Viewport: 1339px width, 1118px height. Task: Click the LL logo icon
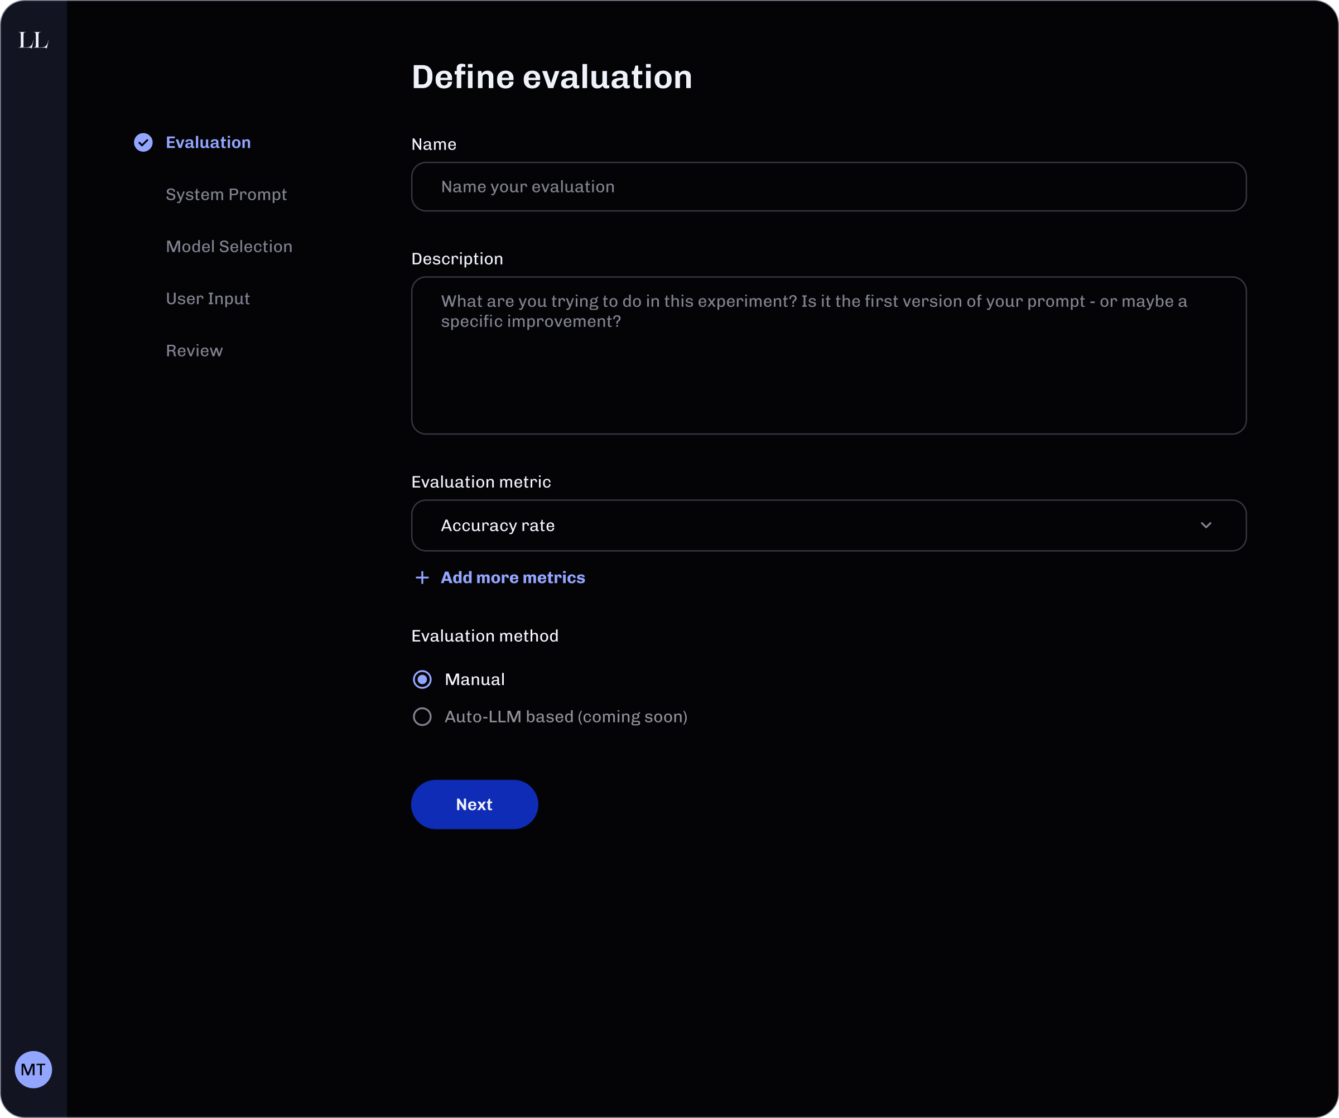pos(33,40)
